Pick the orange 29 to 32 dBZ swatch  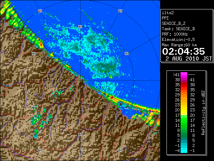[x=184, y=95]
